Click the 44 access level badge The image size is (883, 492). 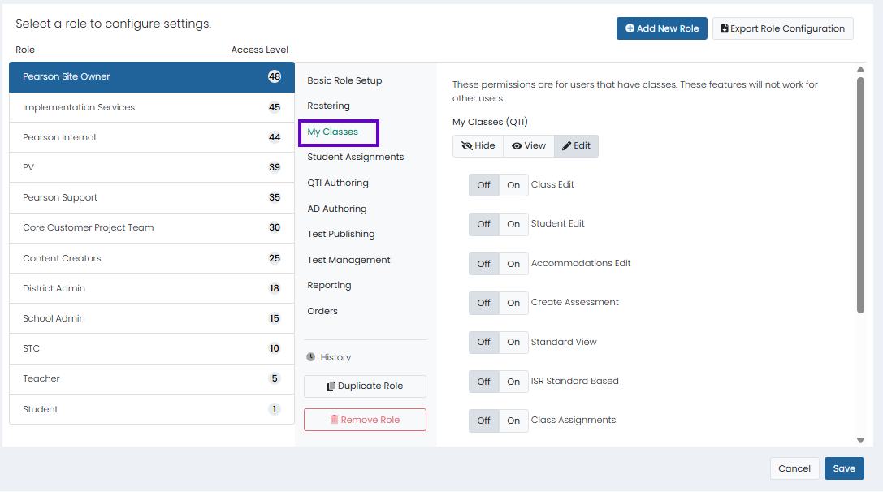coord(275,137)
